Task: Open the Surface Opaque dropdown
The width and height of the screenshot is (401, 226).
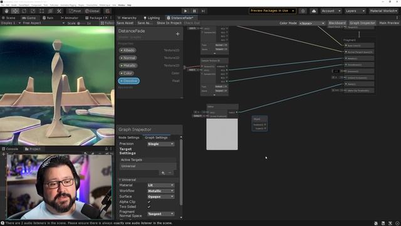Action: pyautogui.click(x=160, y=196)
